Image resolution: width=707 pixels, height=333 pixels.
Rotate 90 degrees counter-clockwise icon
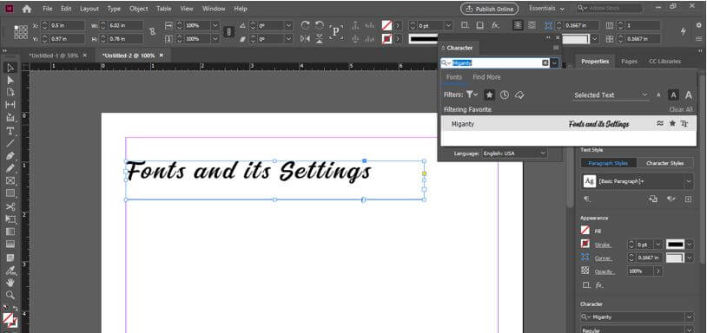click(320, 26)
